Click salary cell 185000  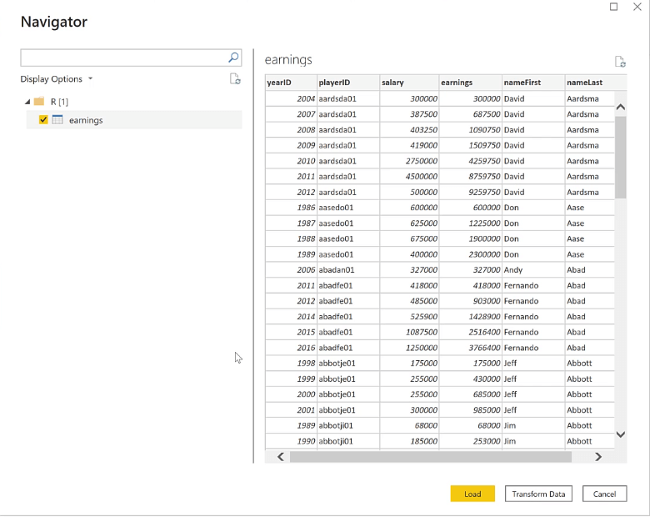tap(409, 441)
